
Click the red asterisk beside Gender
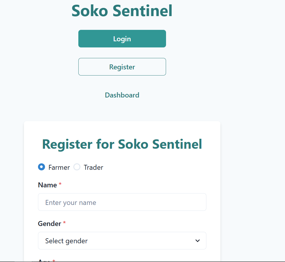pyautogui.click(x=64, y=223)
